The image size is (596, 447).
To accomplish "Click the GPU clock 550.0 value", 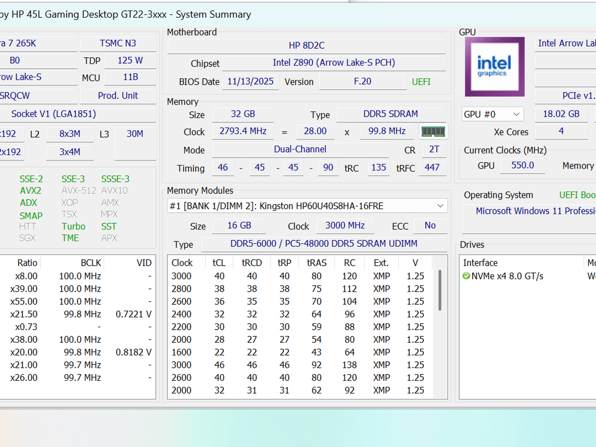I will [523, 166].
